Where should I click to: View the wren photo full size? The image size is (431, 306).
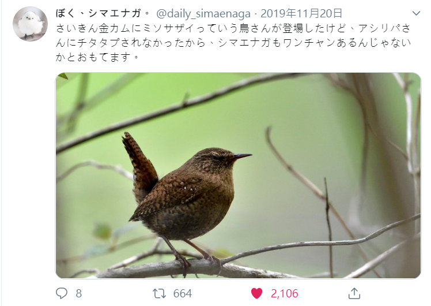tap(238, 176)
